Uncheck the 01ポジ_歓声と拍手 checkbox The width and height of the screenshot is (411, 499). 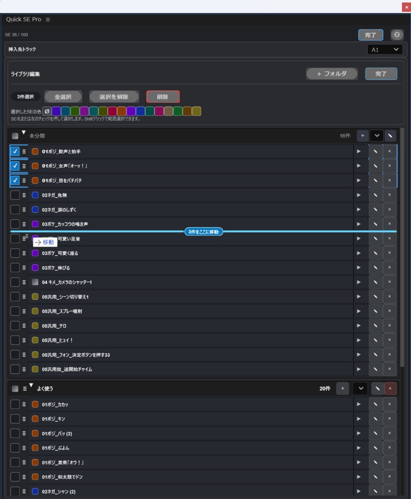[x=15, y=152]
